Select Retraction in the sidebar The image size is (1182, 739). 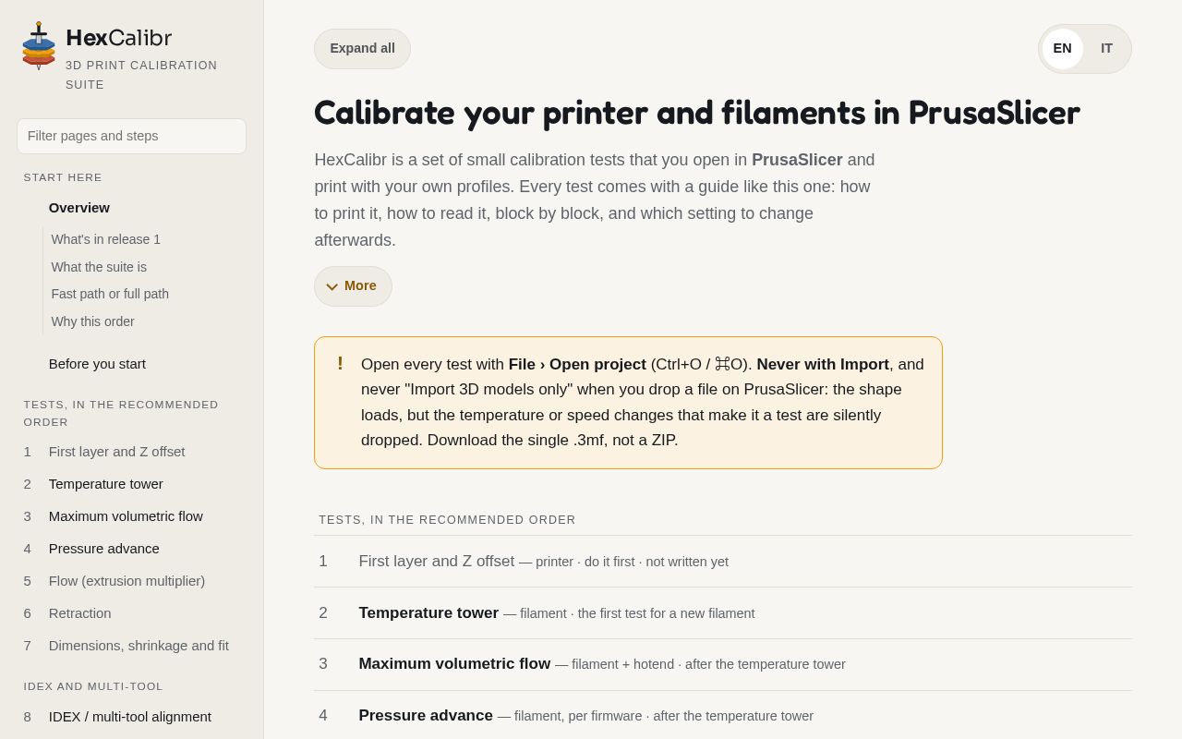click(131, 613)
